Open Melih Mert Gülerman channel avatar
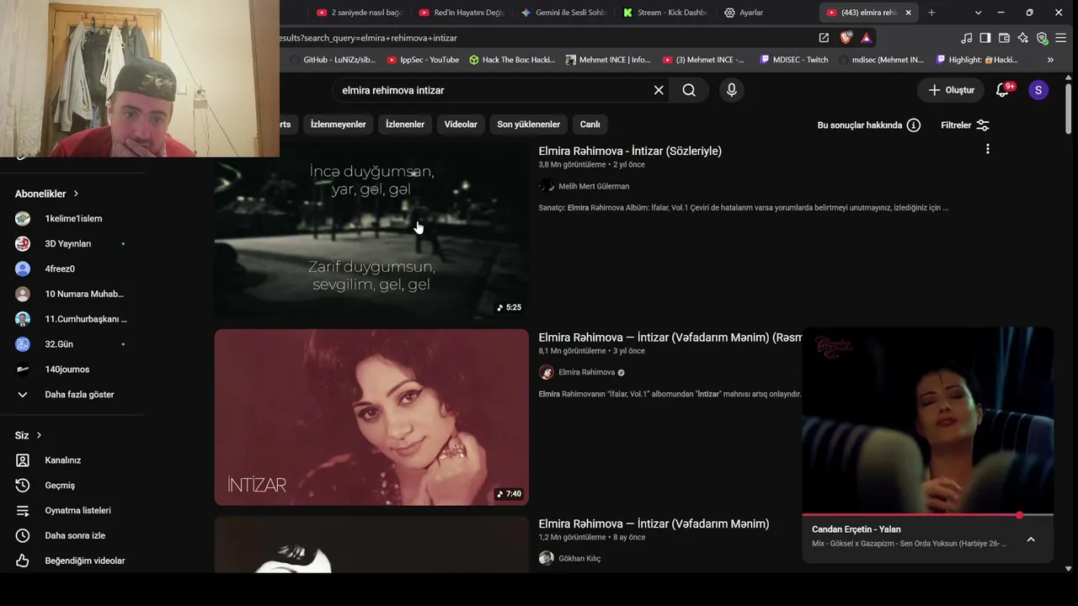1078x606 pixels. (547, 186)
